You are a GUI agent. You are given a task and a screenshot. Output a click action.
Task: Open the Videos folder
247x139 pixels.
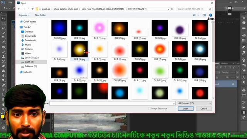tap(28, 53)
